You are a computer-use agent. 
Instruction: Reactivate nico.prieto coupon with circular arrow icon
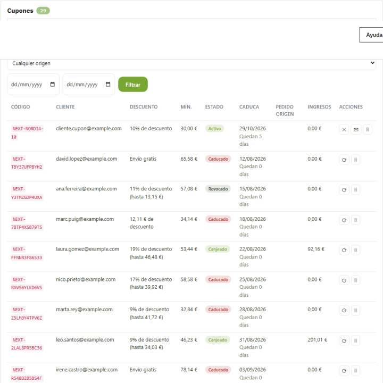[344, 280]
